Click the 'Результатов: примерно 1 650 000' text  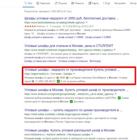pyautogui.click(x=48, y=12)
